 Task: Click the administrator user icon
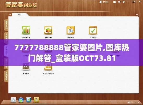[x=101, y=2]
